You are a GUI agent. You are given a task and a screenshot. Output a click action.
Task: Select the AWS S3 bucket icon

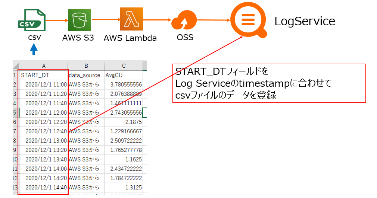point(80,20)
